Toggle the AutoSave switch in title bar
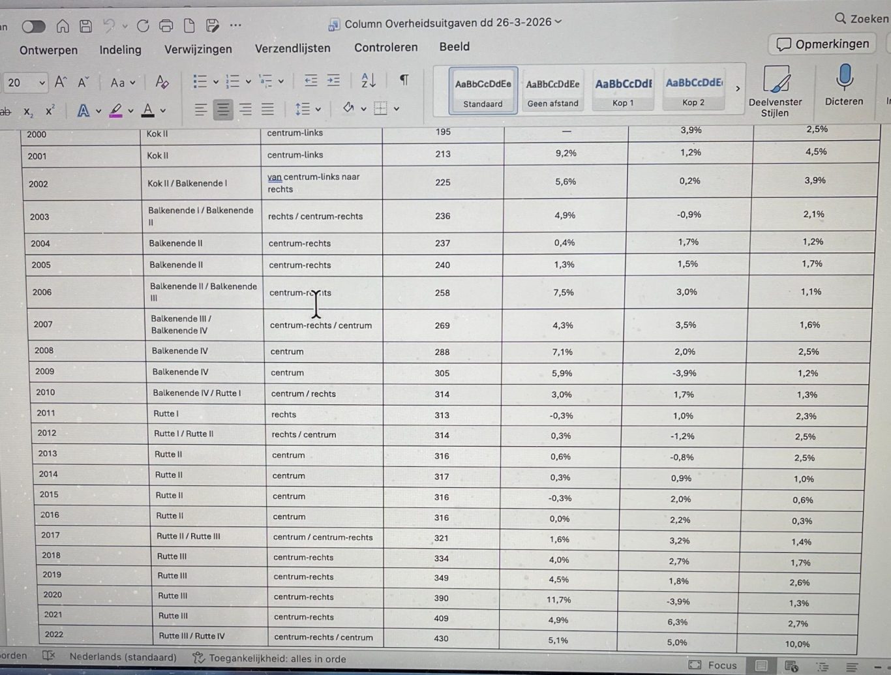891x675 pixels. [x=33, y=27]
